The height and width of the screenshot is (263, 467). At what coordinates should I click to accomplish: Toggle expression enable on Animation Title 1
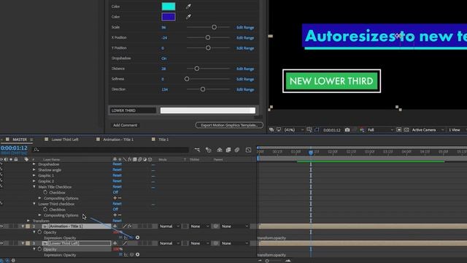120,237
